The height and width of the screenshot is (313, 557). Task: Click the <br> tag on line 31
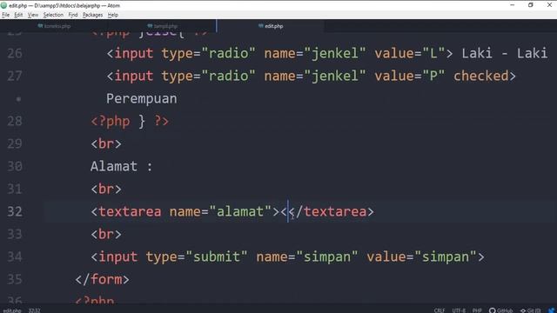click(106, 189)
